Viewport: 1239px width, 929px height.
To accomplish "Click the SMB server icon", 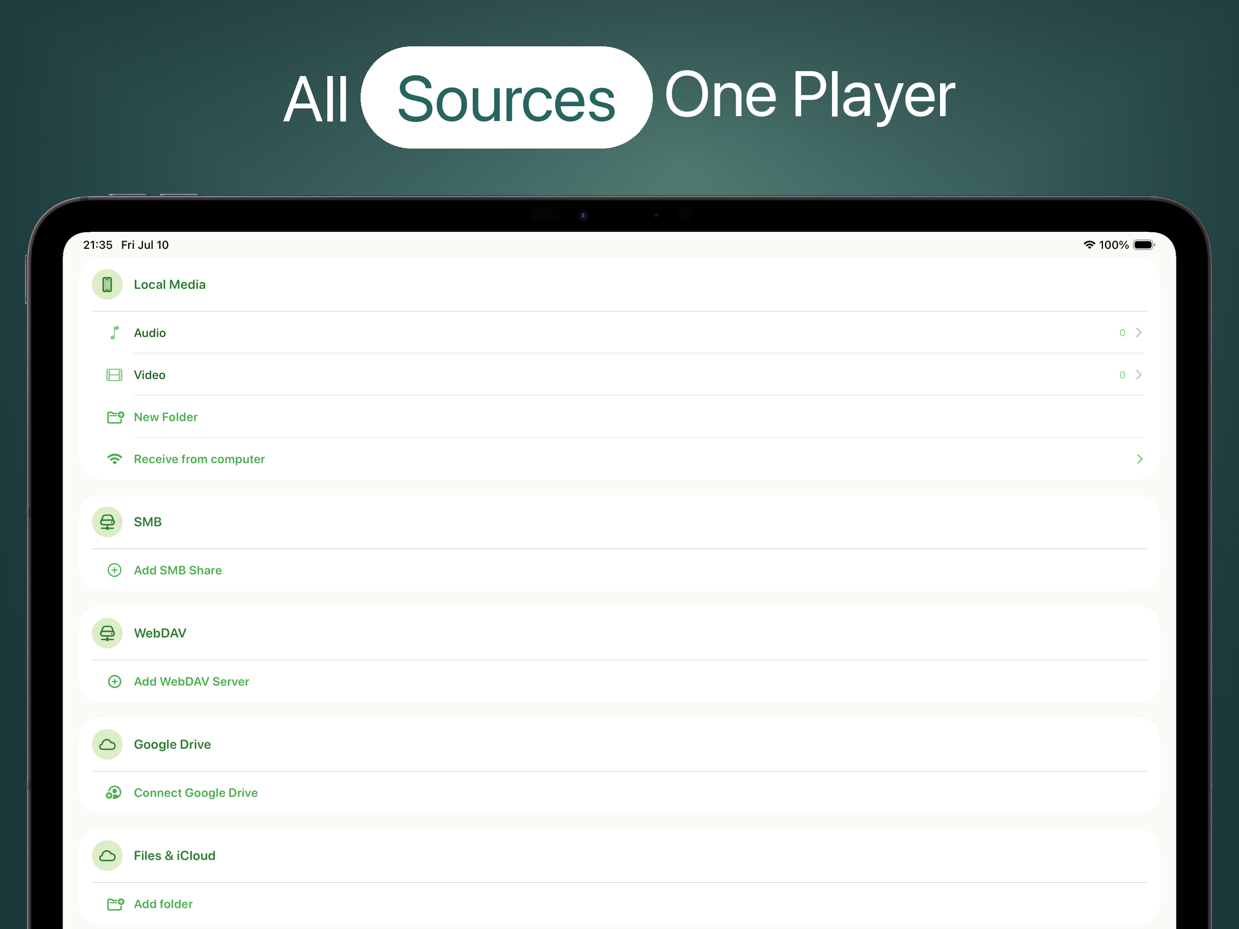I will click(107, 522).
